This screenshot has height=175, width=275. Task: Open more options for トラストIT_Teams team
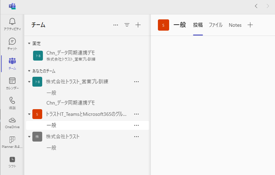click(136, 114)
